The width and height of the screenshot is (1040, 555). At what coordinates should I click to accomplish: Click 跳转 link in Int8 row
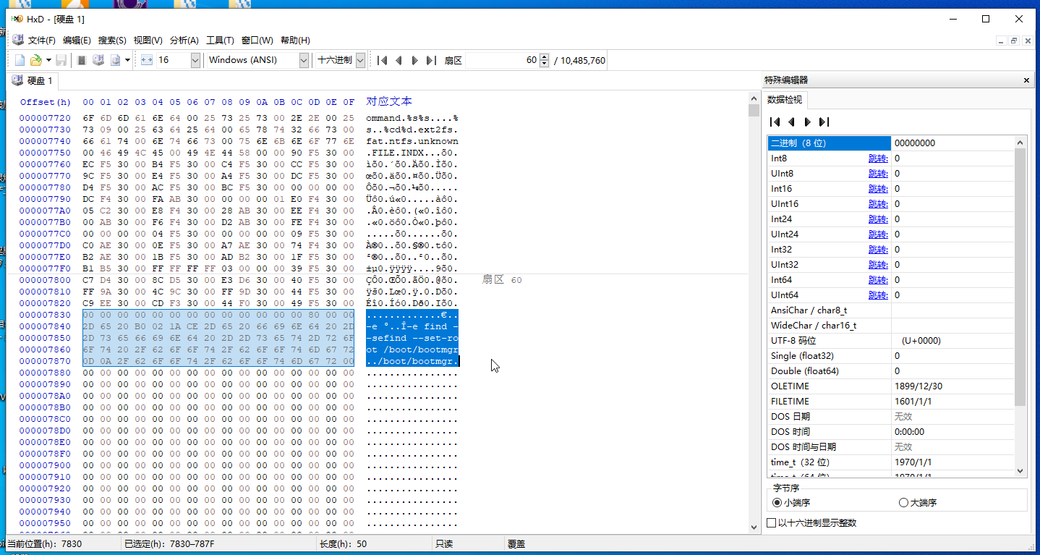coord(878,158)
